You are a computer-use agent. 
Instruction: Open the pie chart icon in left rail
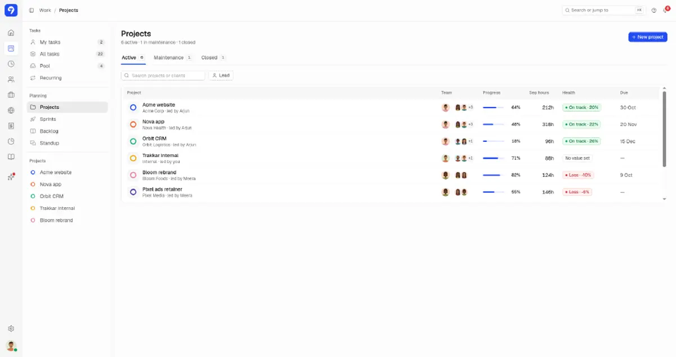(11, 141)
